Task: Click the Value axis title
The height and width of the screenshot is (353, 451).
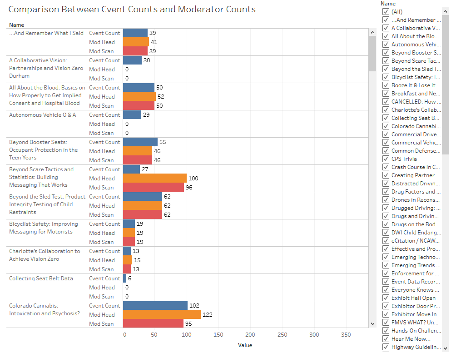Action: click(245, 345)
